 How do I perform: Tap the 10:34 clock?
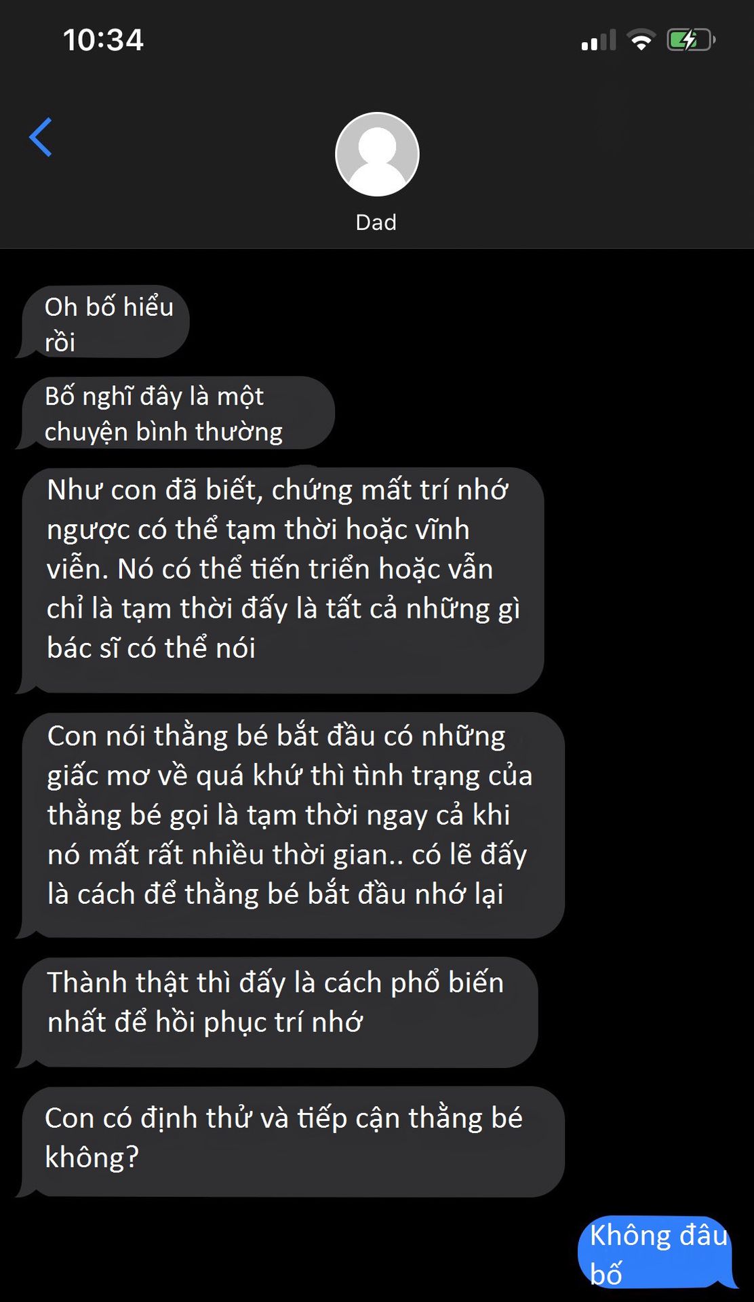(x=103, y=40)
